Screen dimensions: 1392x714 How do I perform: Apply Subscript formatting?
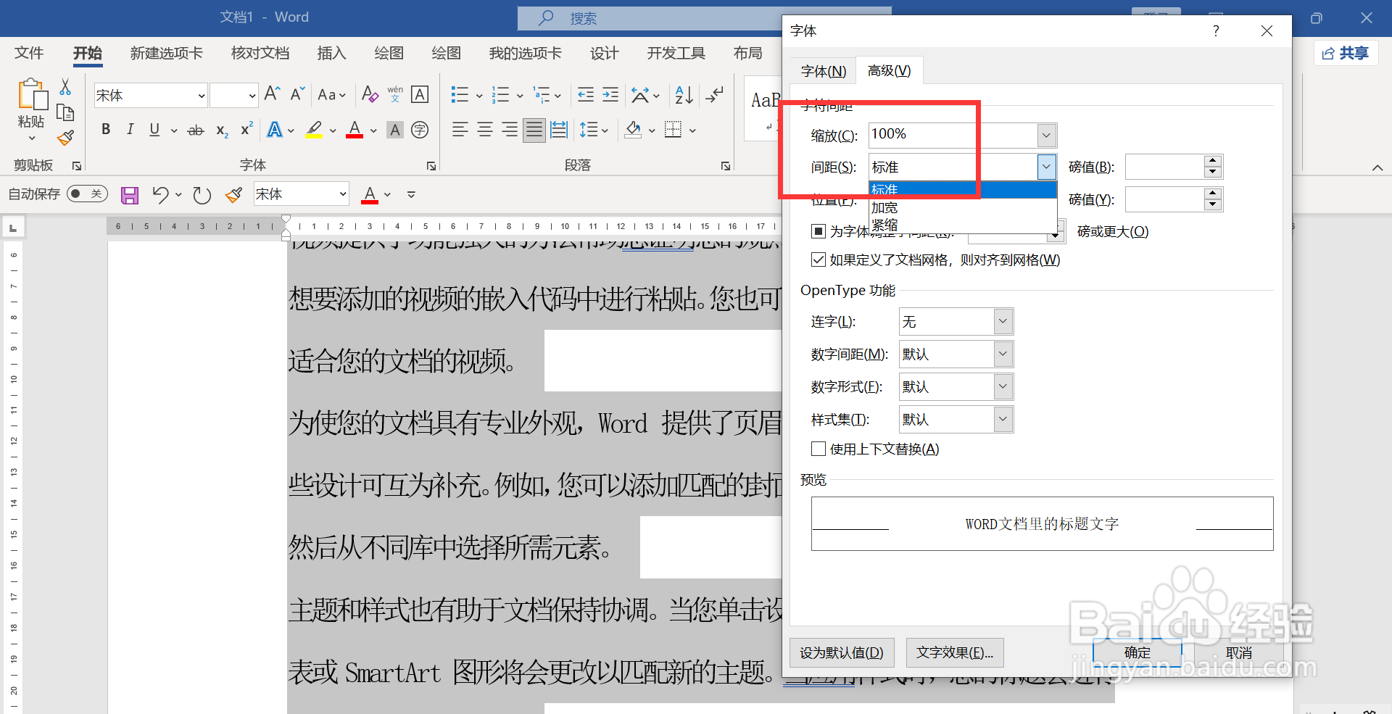point(222,130)
